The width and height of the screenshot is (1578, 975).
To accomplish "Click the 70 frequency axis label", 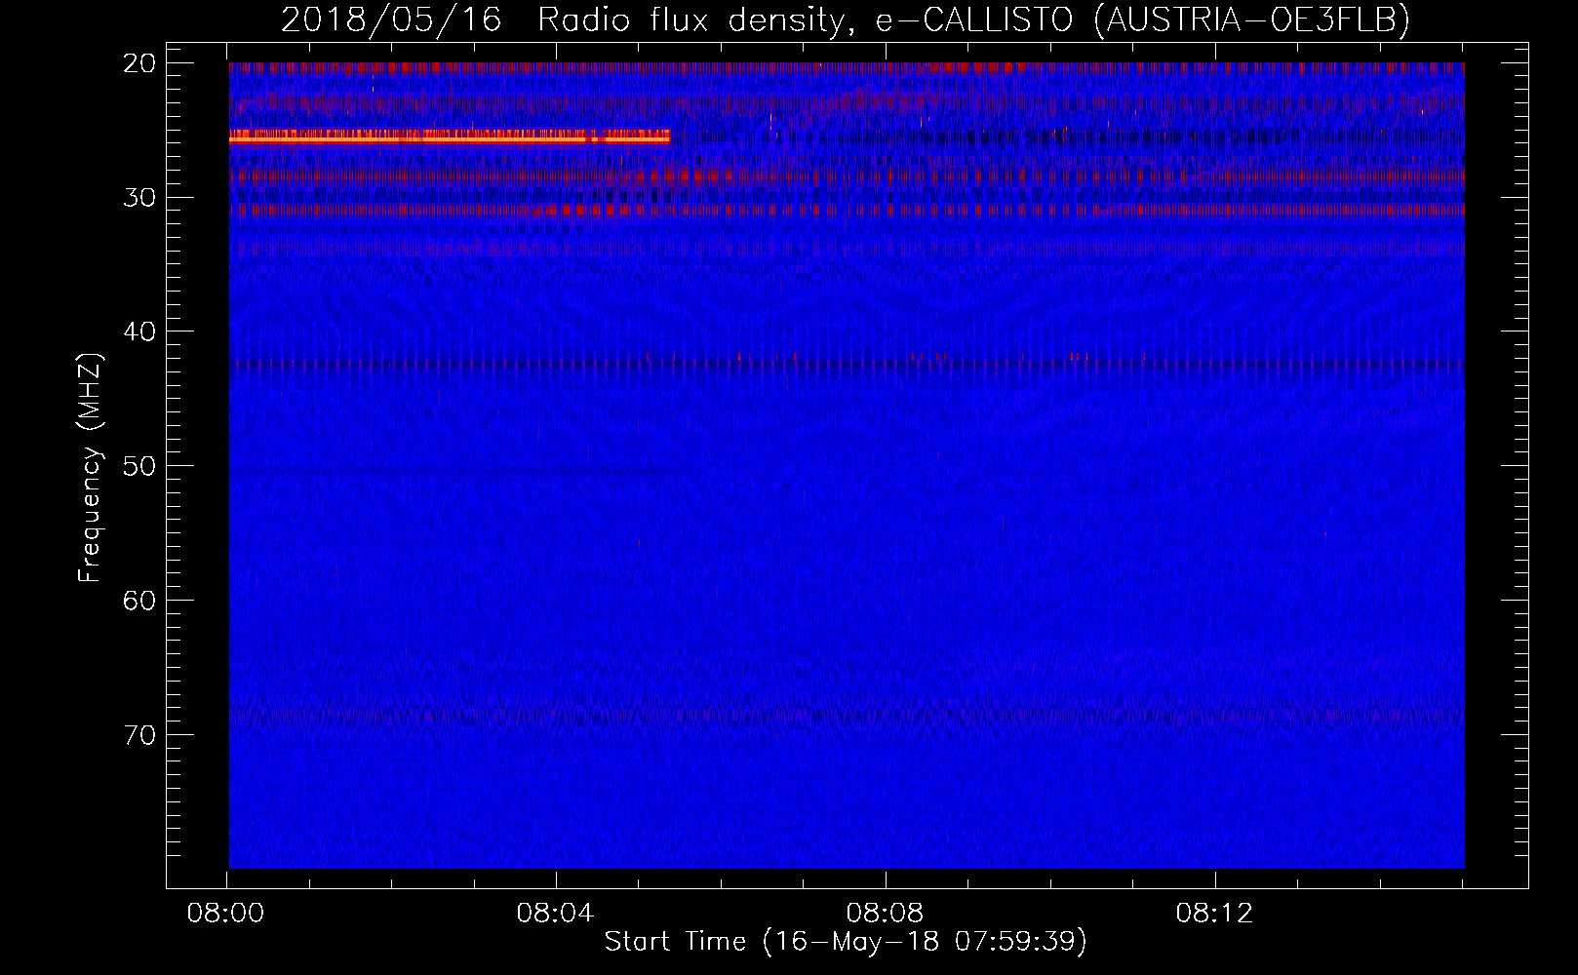I will [140, 734].
